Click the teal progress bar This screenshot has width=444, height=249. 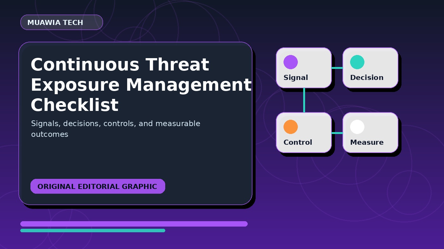coord(93,230)
